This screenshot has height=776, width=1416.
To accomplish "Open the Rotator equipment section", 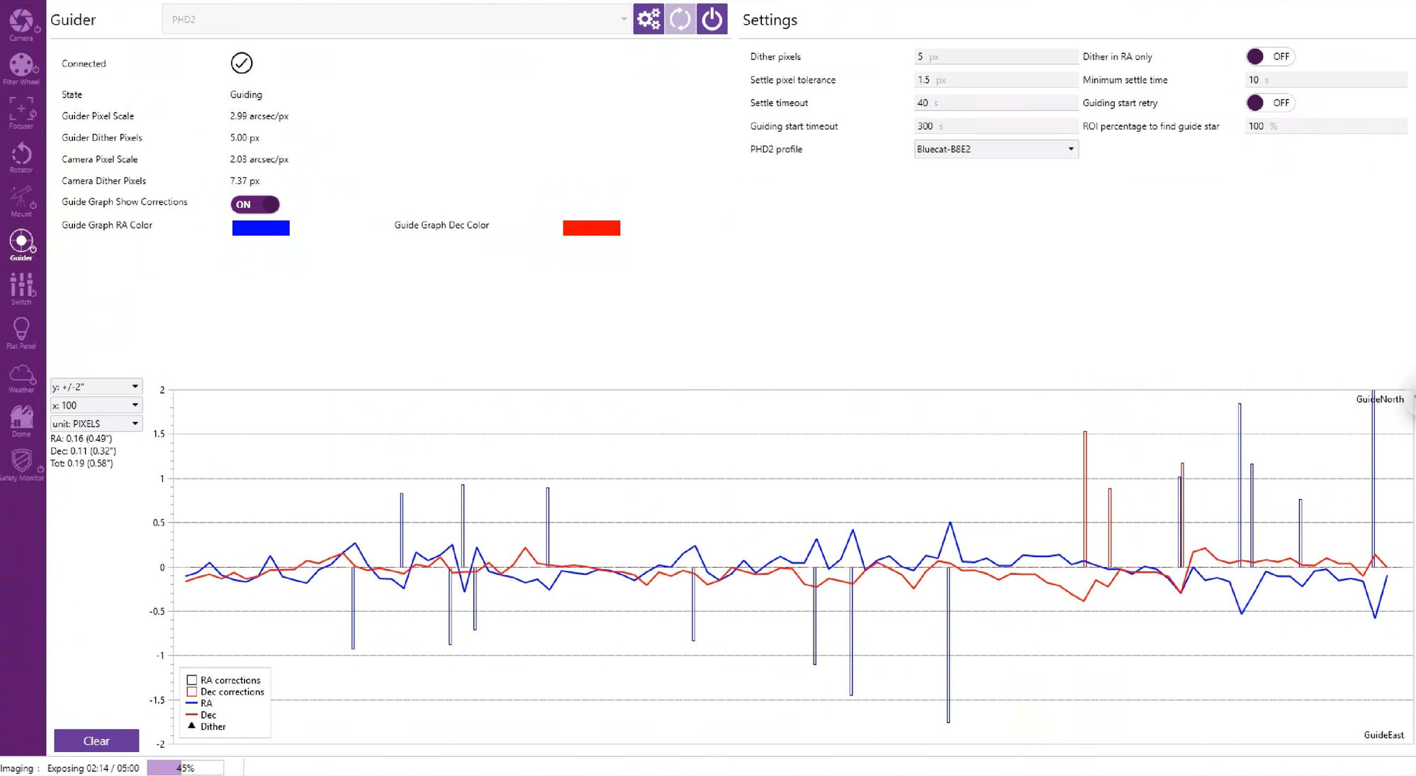I will pyautogui.click(x=21, y=157).
